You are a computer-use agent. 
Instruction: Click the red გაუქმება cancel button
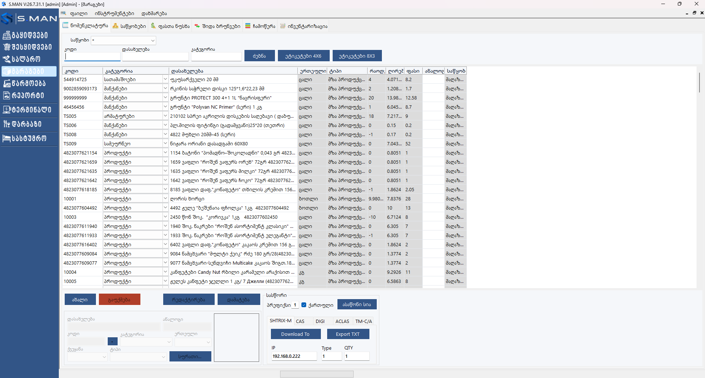click(x=119, y=299)
